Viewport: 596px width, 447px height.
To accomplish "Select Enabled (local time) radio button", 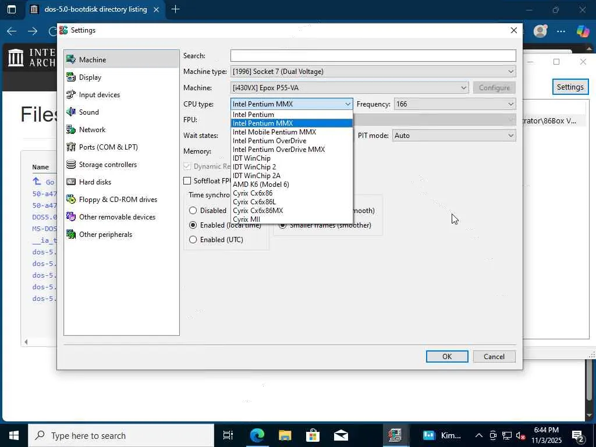I will 193,225.
